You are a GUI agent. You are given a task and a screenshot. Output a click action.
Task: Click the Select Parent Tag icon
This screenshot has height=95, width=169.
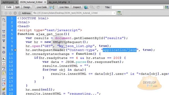pyautogui.click(x=4, y=47)
